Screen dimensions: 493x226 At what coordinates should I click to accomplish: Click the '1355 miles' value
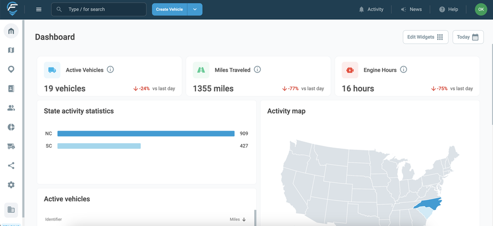pyautogui.click(x=213, y=88)
